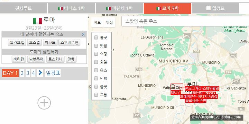Select the 로마 3박 tab

(x=167, y=8)
